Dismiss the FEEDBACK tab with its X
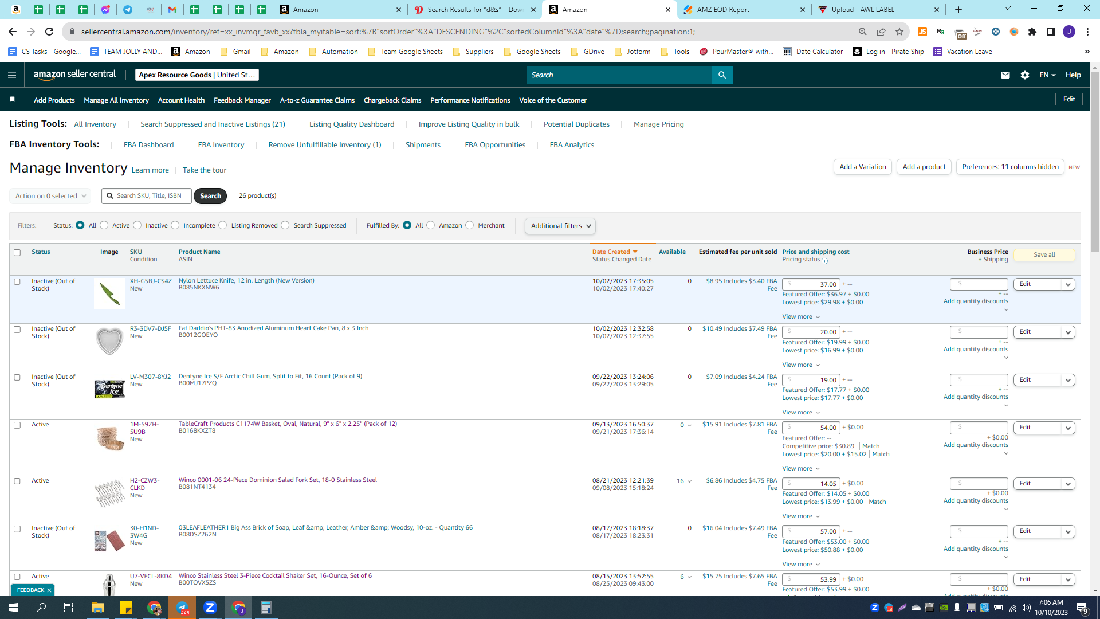Image resolution: width=1100 pixels, height=619 pixels. [49, 590]
